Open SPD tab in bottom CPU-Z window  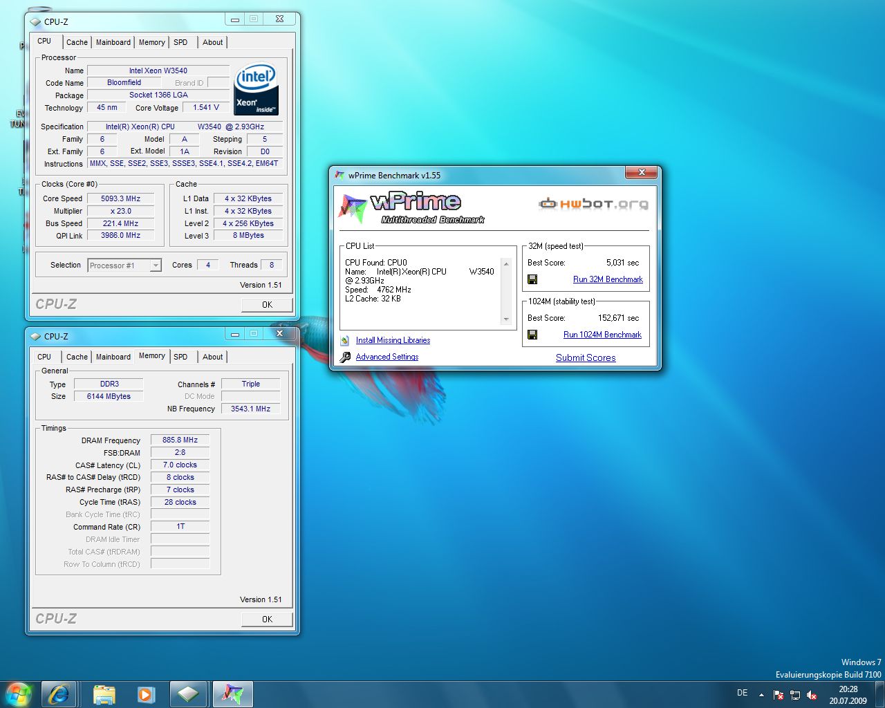point(180,357)
